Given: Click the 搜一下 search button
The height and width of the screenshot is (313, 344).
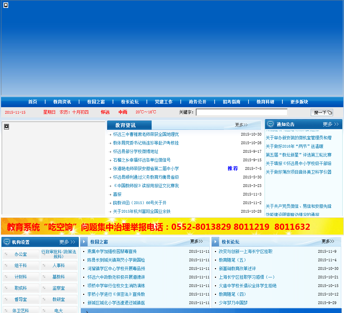Looking at the screenshot, I should click(322, 112).
